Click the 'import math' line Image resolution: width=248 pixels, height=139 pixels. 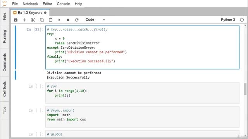(59, 115)
